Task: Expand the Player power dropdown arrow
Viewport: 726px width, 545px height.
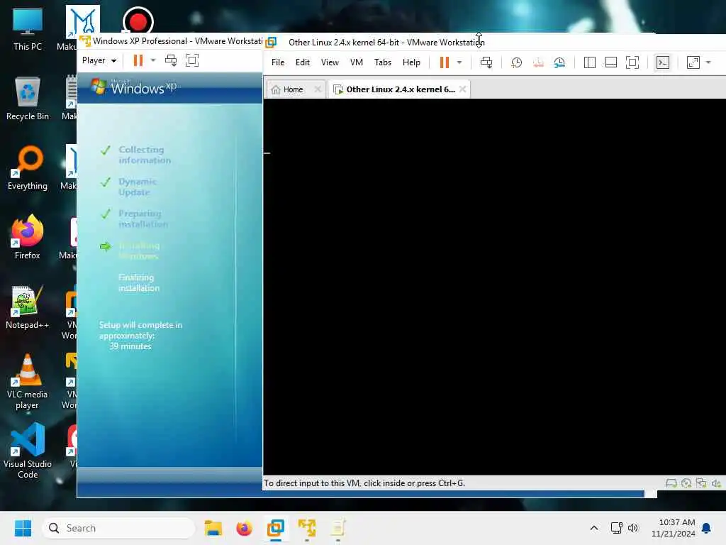Action: coord(153,60)
